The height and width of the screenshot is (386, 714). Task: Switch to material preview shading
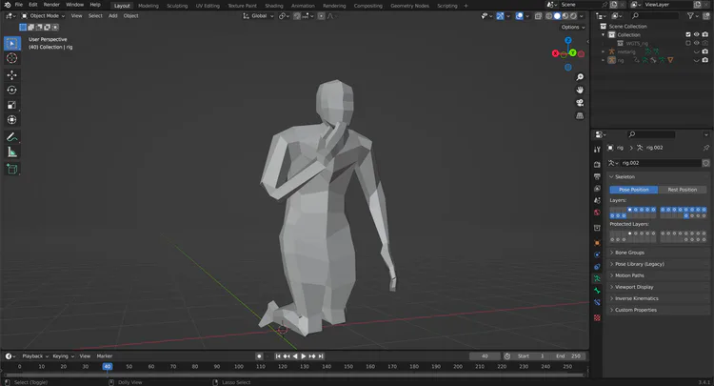(x=565, y=16)
